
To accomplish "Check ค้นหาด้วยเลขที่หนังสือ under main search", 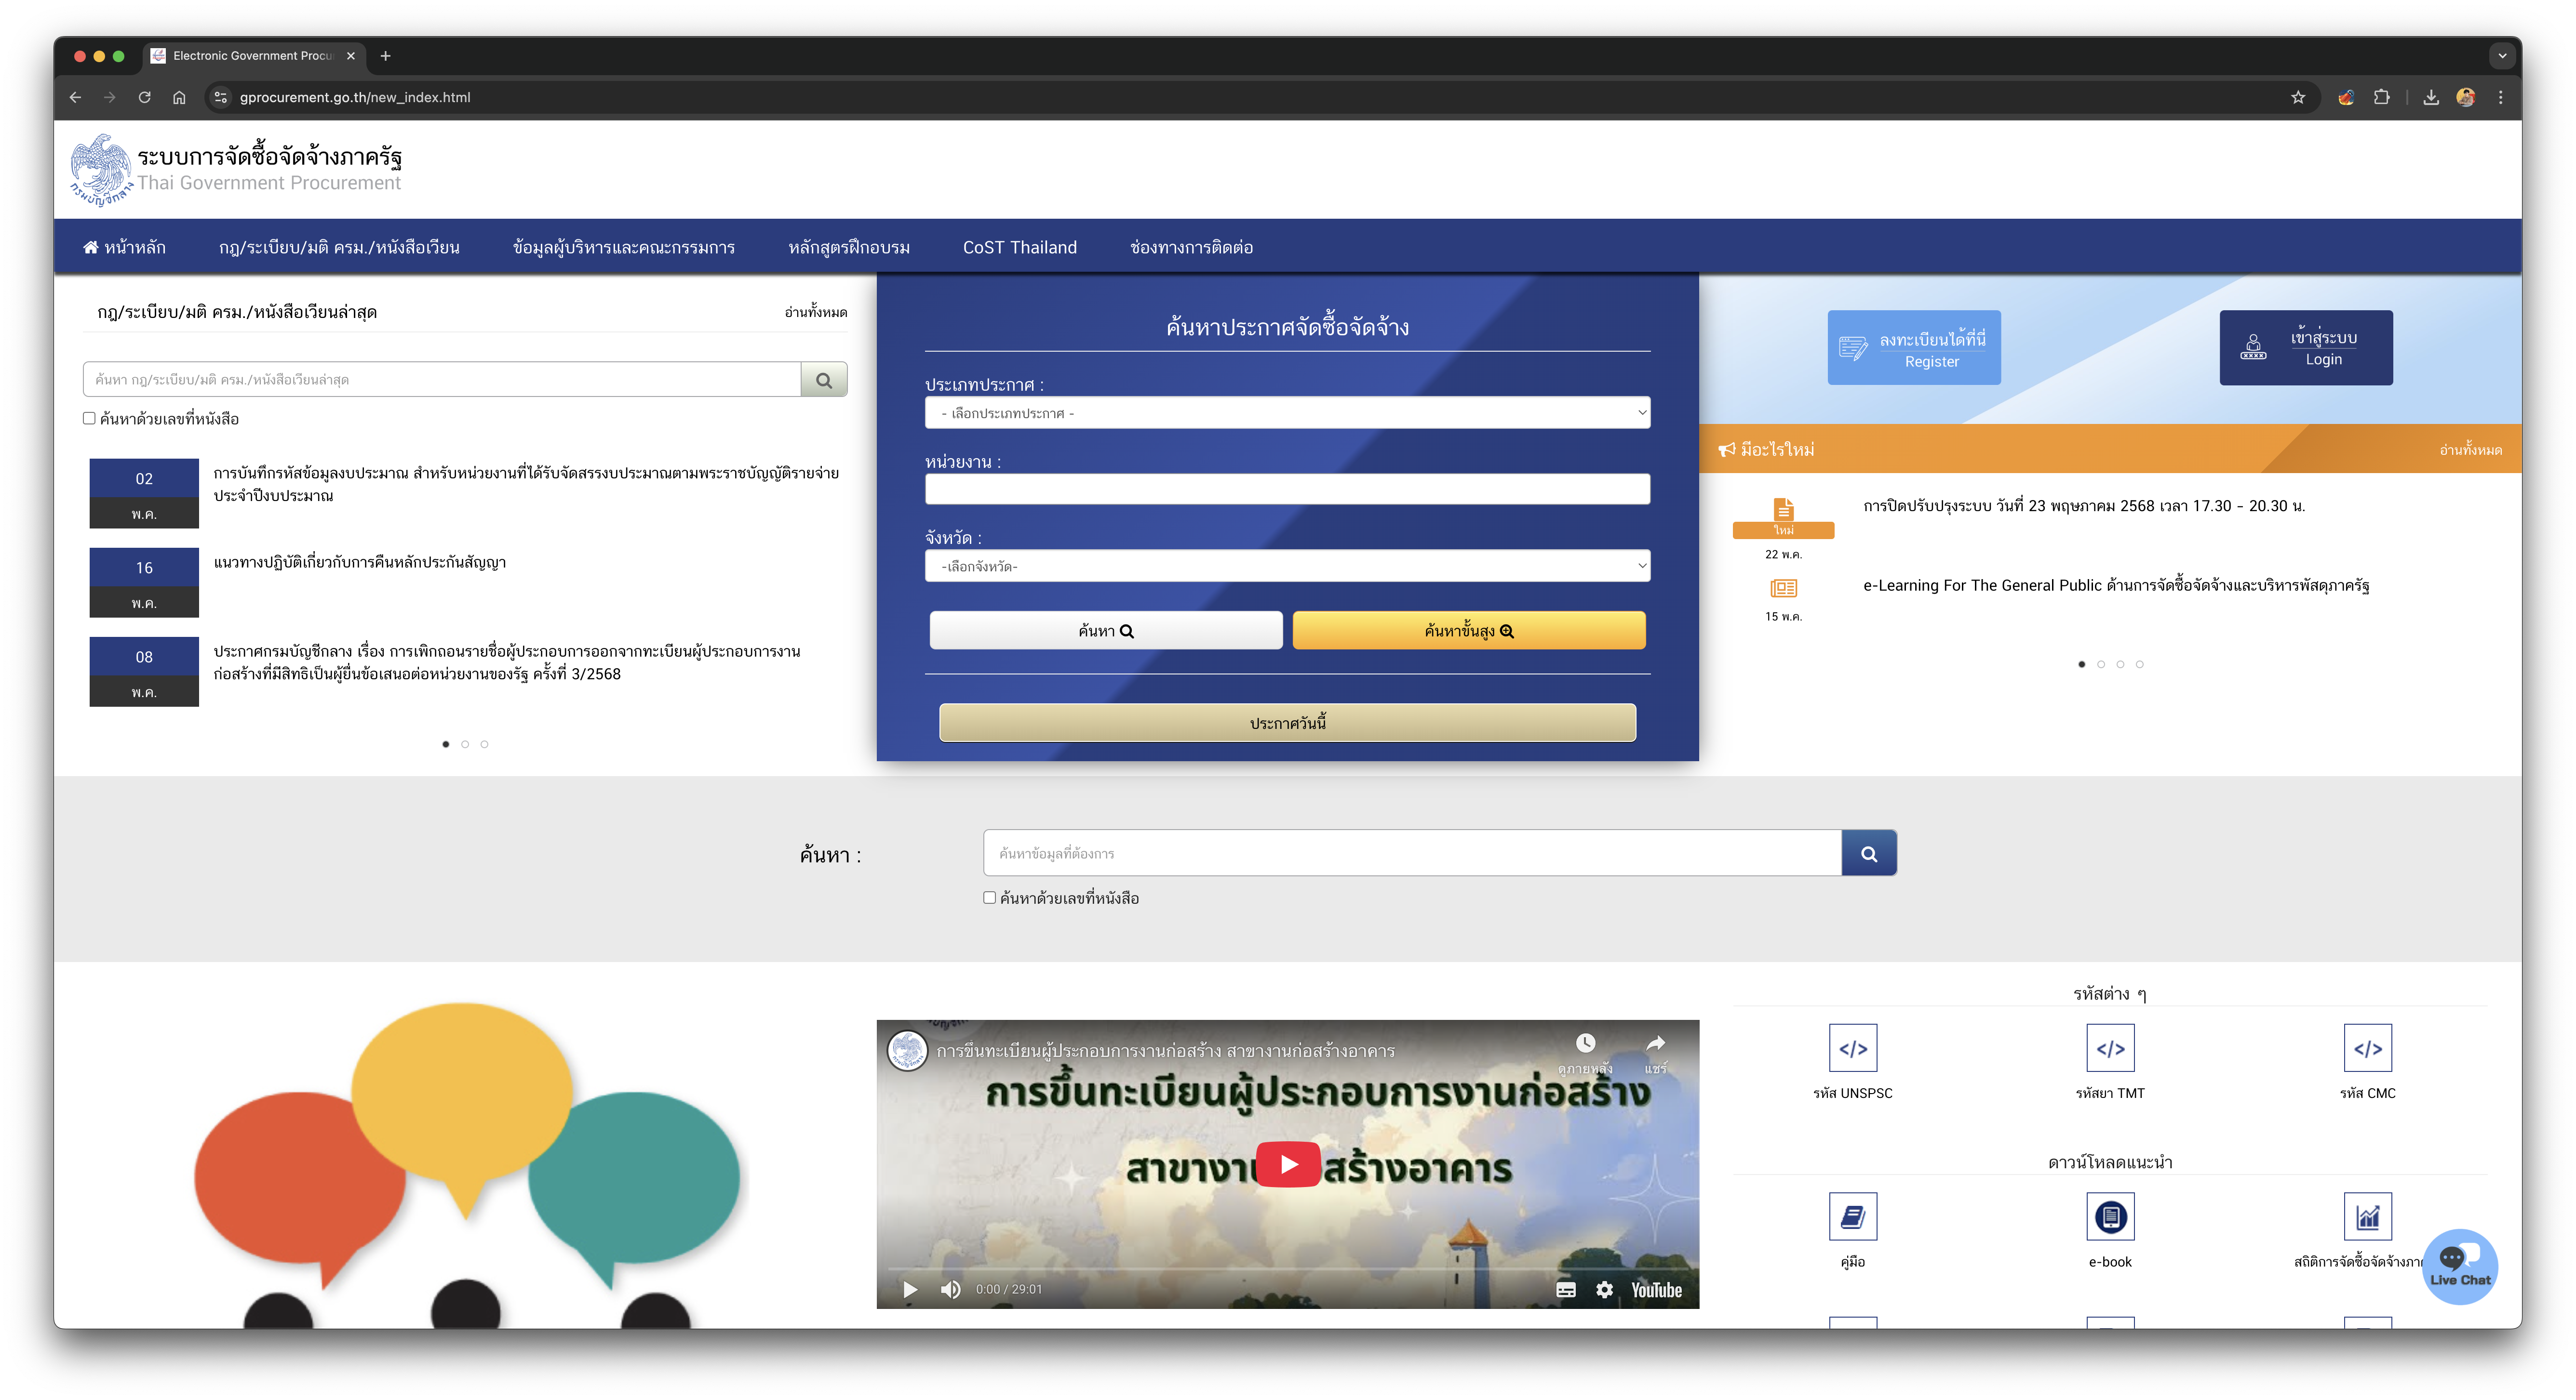I will click(989, 898).
